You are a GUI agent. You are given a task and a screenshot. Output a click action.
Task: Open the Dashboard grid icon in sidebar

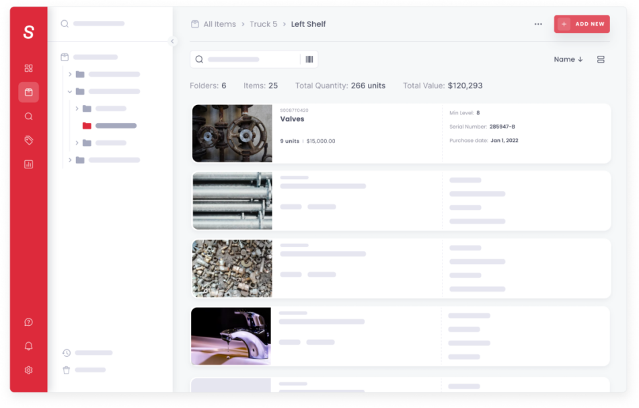(28, 67)
